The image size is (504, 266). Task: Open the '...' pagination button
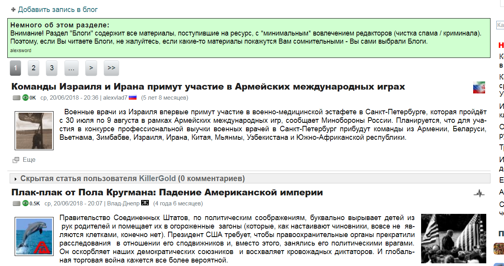pos(71,68)
